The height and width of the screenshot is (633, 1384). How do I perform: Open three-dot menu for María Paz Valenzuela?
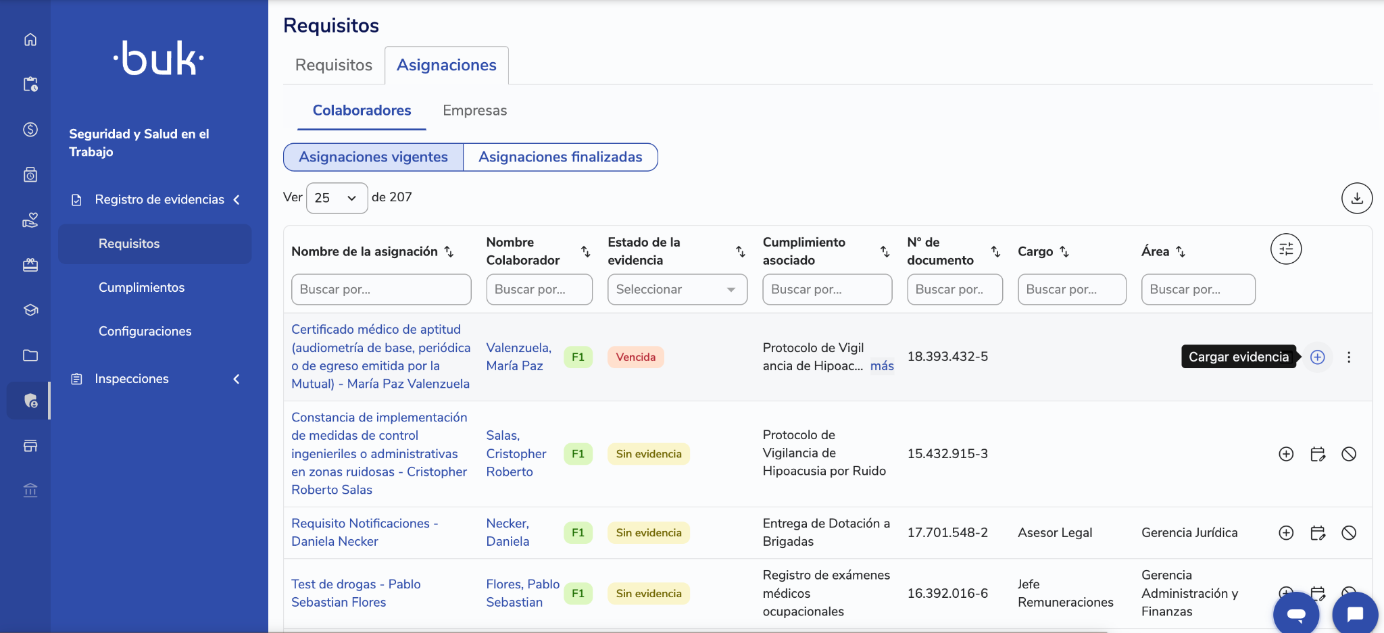(1349, 357)
